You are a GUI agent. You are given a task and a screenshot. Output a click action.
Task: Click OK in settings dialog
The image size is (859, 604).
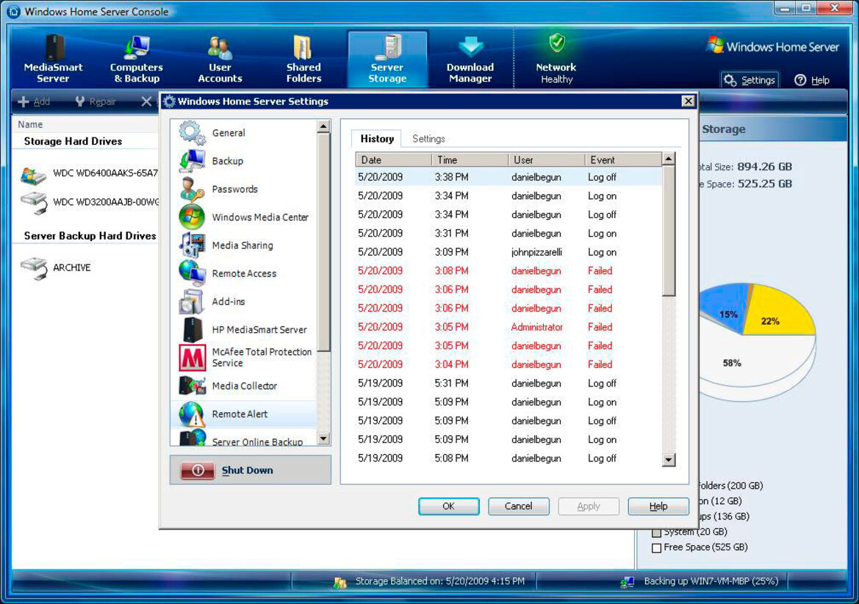[x=449, y=506]
